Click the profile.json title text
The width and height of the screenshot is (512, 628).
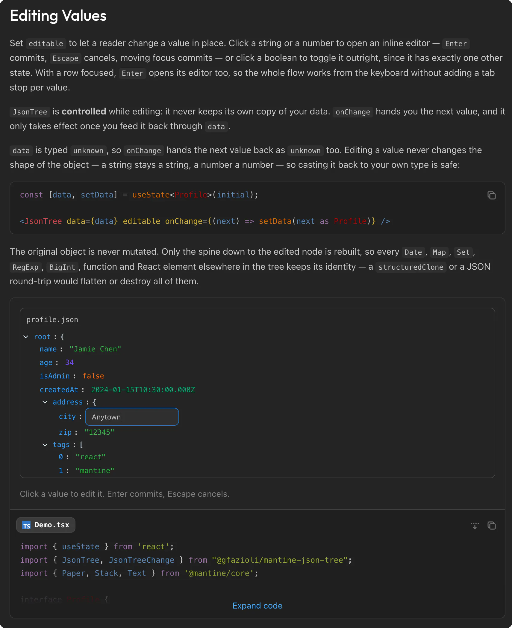pos(52,320)
